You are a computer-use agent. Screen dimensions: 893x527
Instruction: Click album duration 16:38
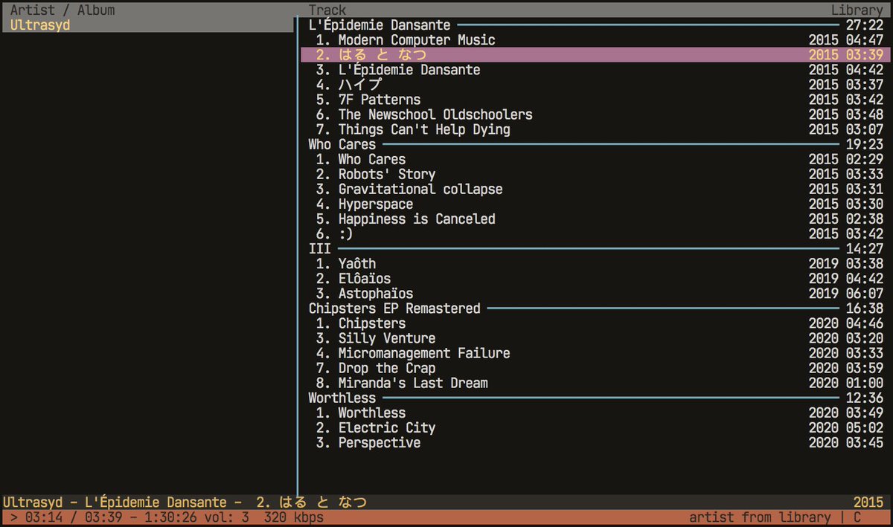[x=865, y=308]
